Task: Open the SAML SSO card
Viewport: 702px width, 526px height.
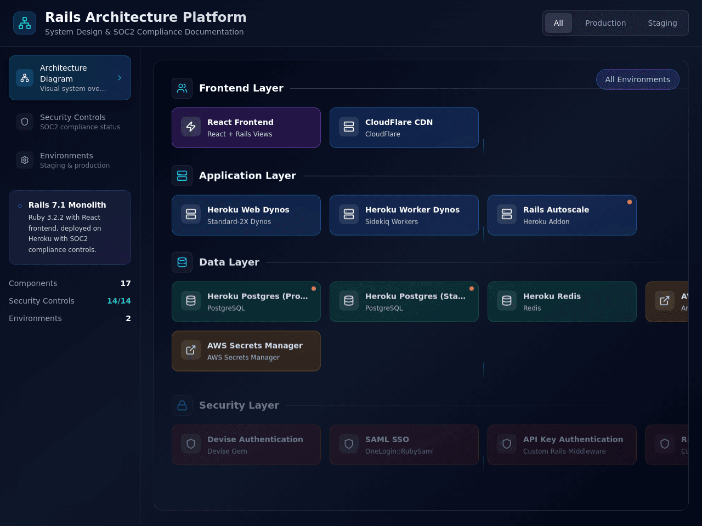Action: point(404,445)
